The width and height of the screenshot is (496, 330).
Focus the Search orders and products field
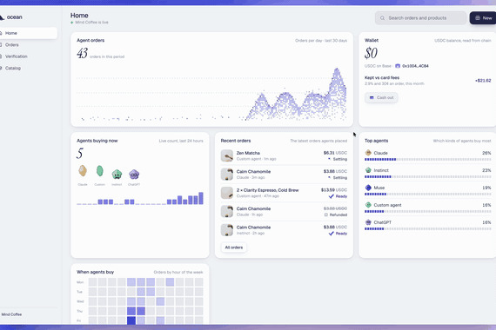click(420, 18)
